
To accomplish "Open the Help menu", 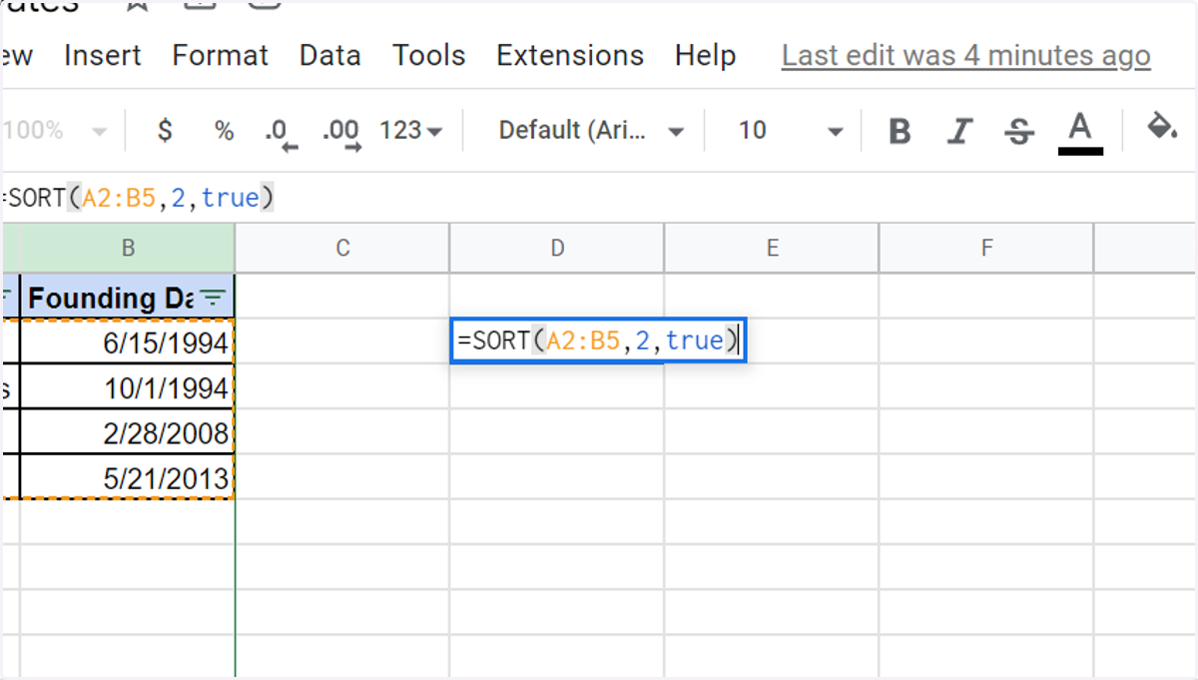I will pyautogui.click(x=705, y=55).
